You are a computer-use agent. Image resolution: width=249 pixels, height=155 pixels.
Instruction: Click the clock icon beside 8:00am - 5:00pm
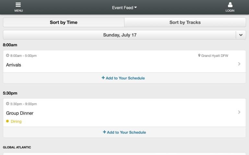tap(8, 56)
